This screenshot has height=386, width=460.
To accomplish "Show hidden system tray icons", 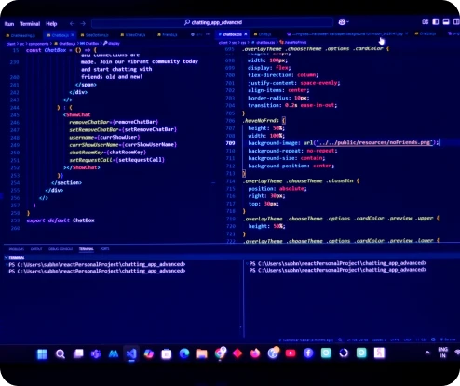I will (427, 353).
